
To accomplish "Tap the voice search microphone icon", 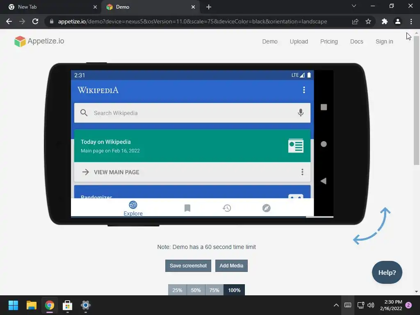I will point(301,113).
